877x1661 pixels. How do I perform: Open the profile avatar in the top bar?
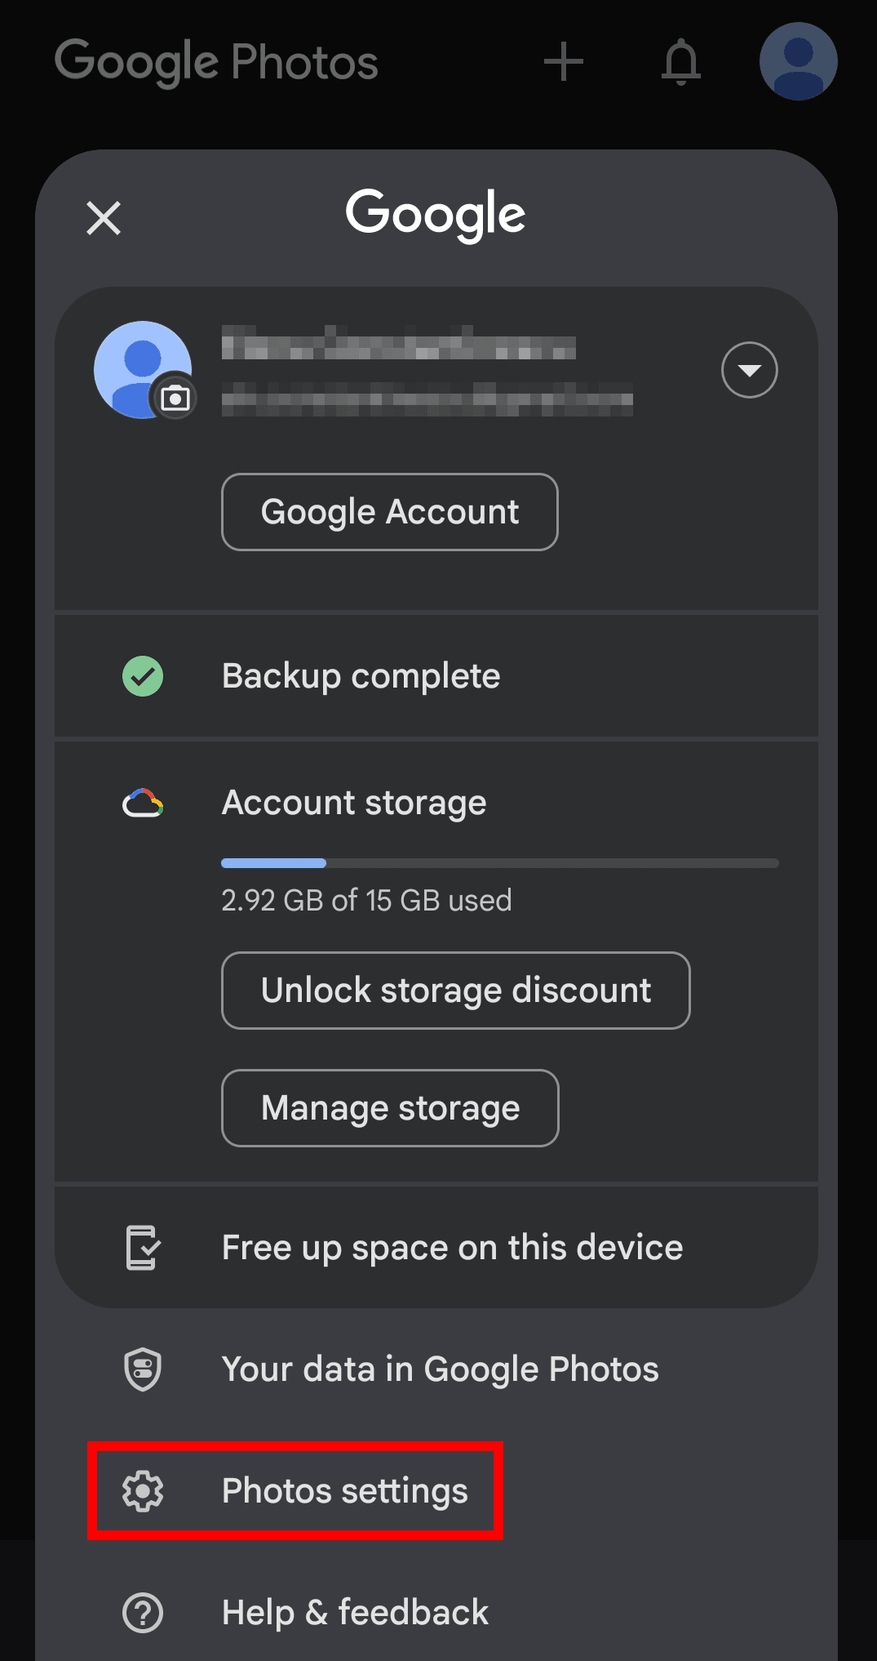pyautogui.click(x=797, y=61)
